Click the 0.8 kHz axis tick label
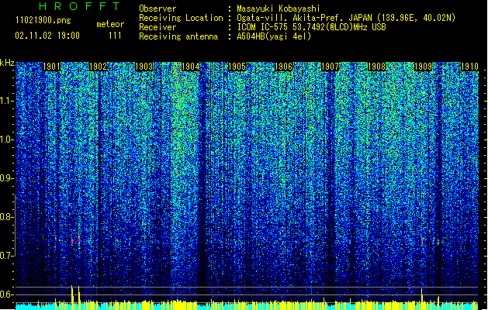488x310 pixels. pos(6,217)
